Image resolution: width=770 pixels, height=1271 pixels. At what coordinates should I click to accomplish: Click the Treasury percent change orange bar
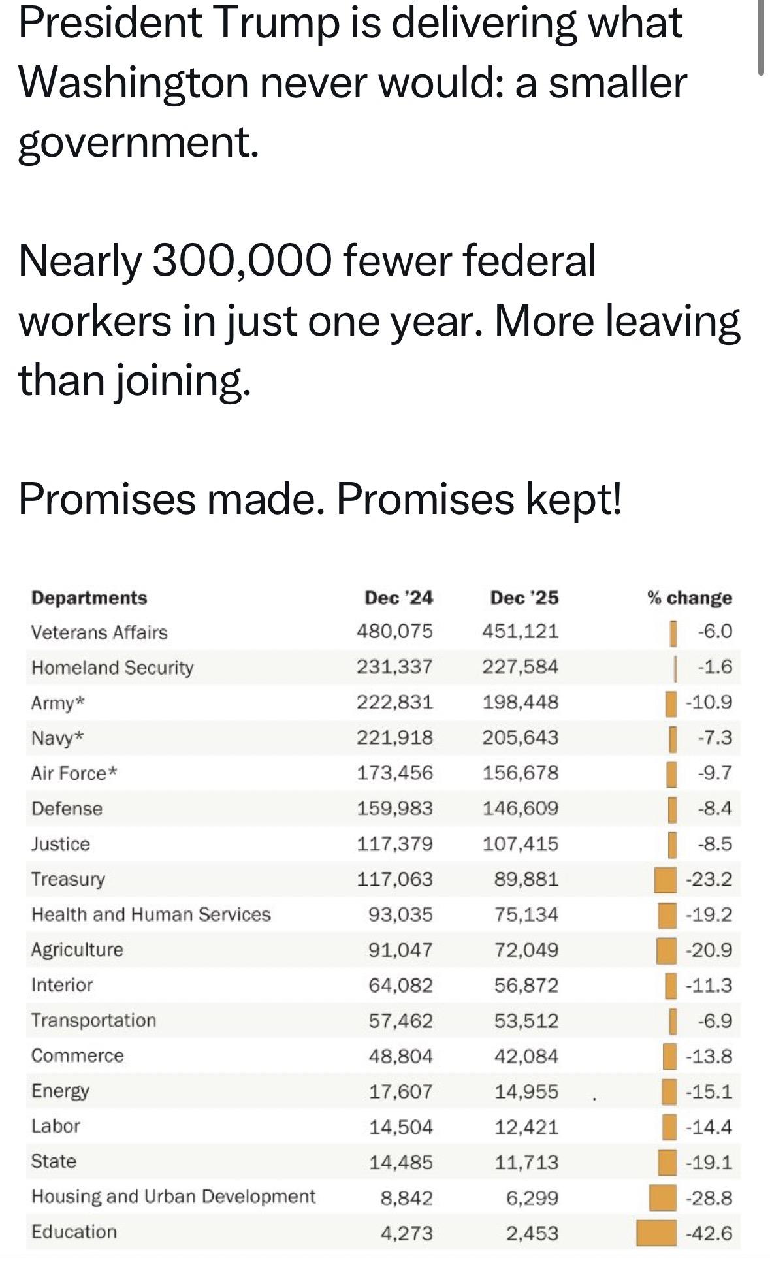pyautogui.click(x=666, y=879)
